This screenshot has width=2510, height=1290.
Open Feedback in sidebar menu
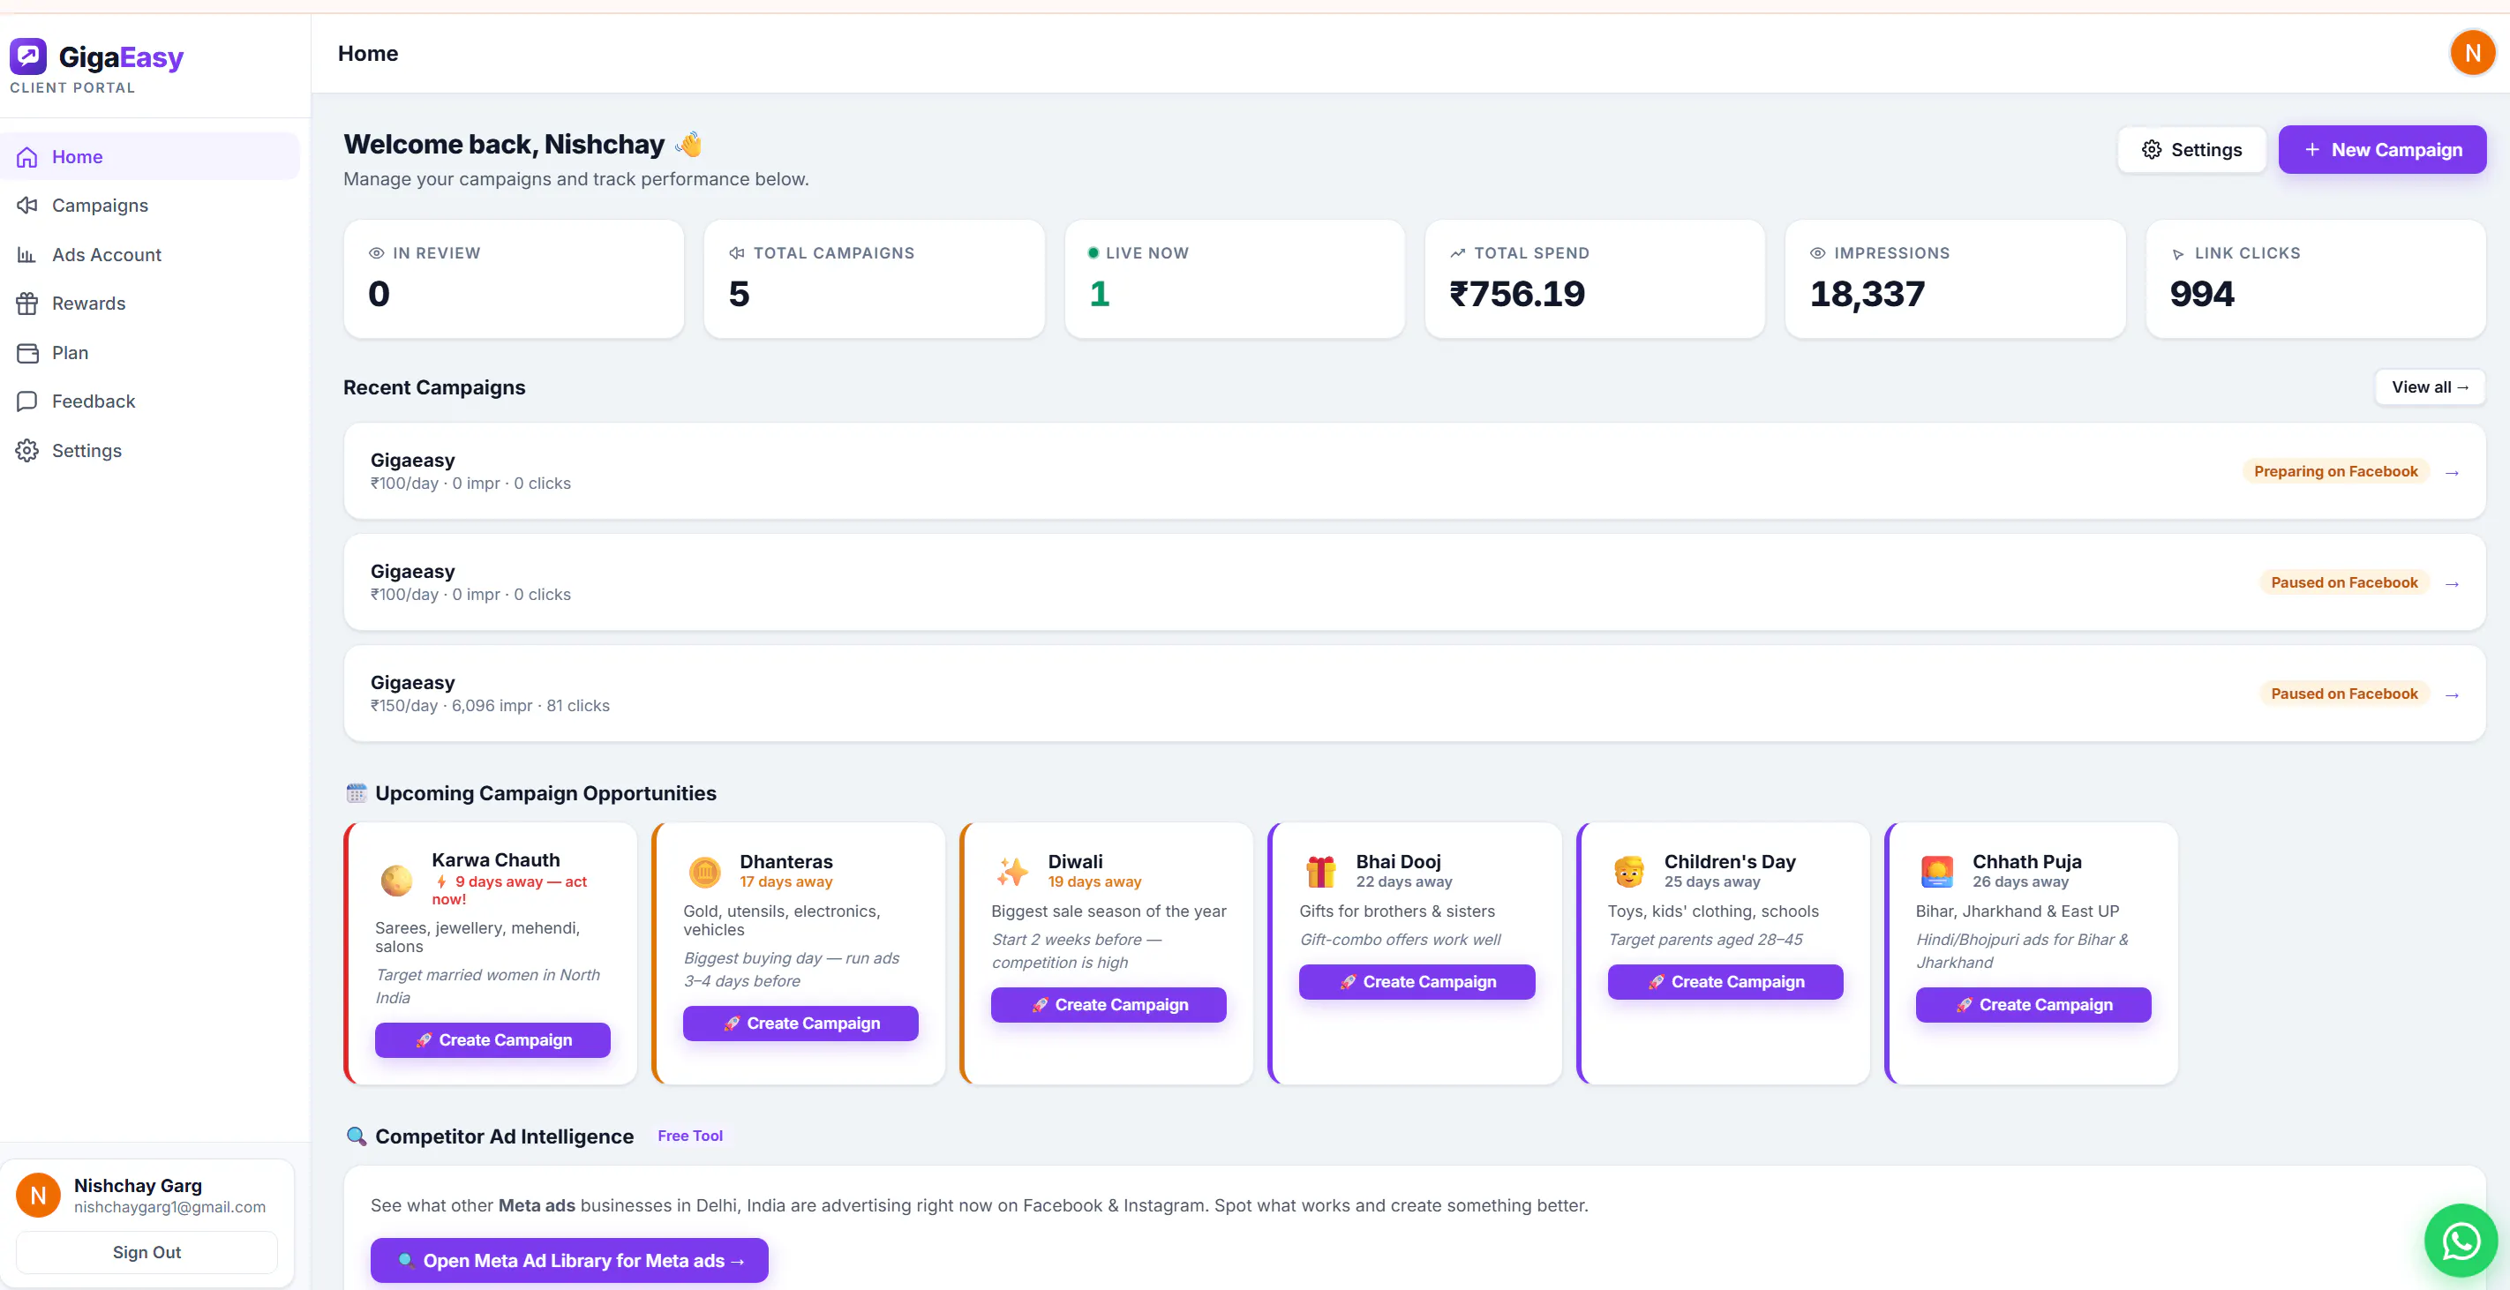tap(150, 401)
